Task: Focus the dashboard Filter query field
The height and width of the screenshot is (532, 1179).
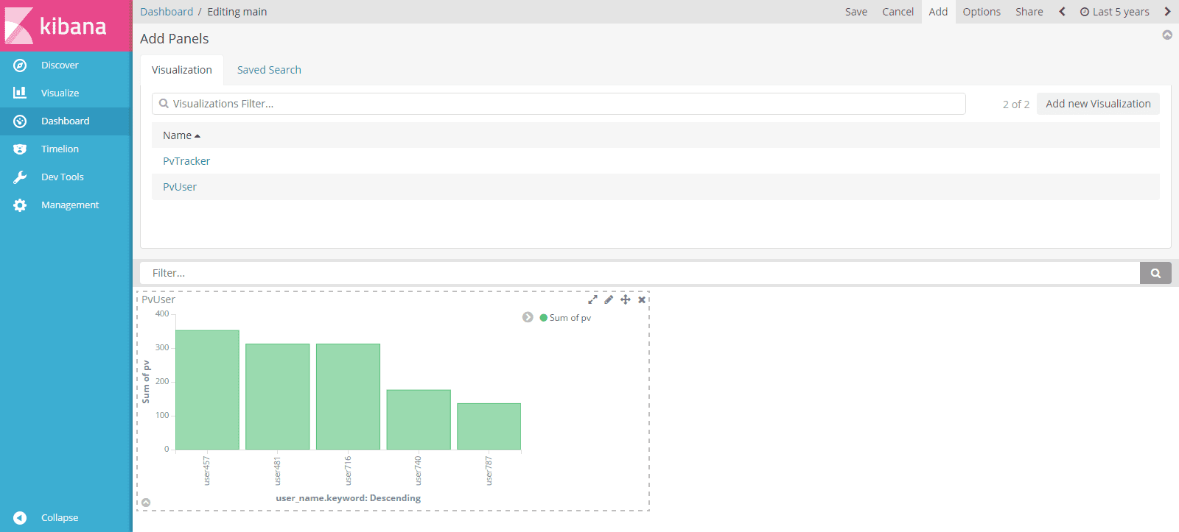Action: (640, 273)
